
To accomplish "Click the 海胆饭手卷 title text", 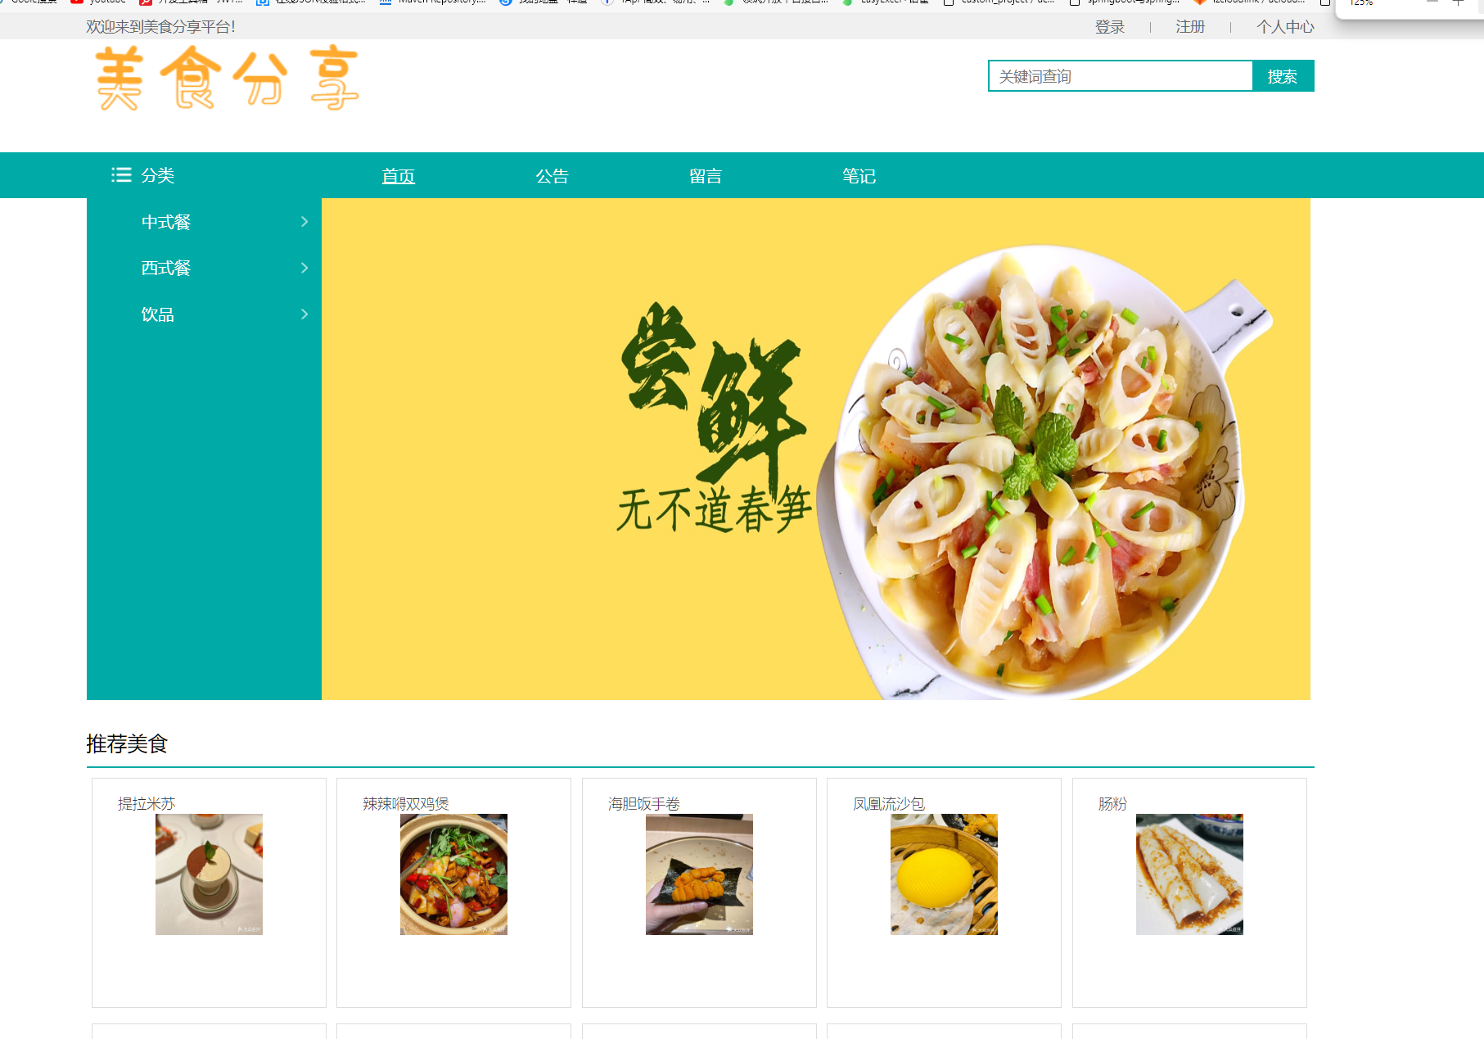I will click(644, 804).
